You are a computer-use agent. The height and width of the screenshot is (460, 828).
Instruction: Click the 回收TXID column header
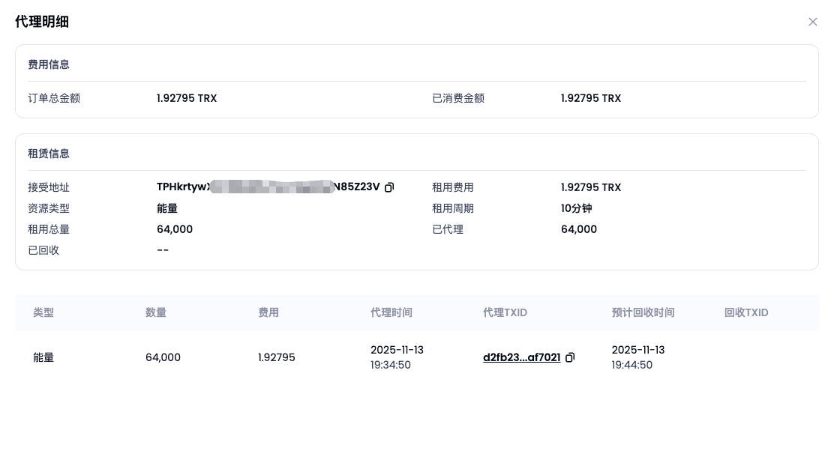tap(746, 312)
